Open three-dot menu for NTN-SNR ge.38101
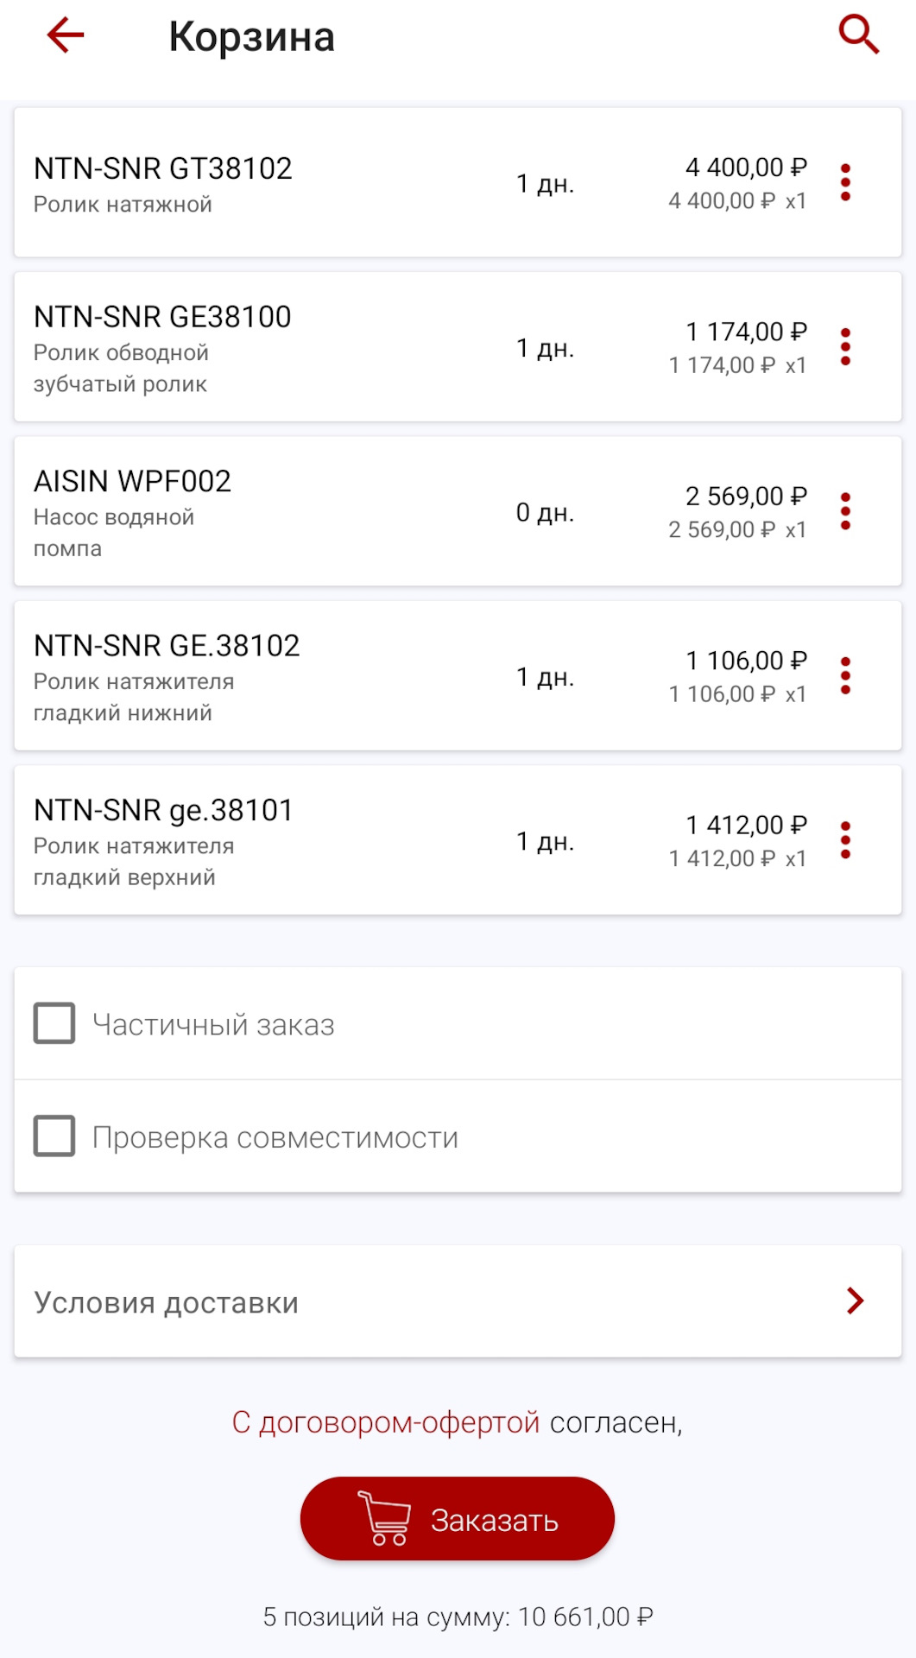Image resolution: width=916 pixels, height=1658 pixels. pos(845,840)
